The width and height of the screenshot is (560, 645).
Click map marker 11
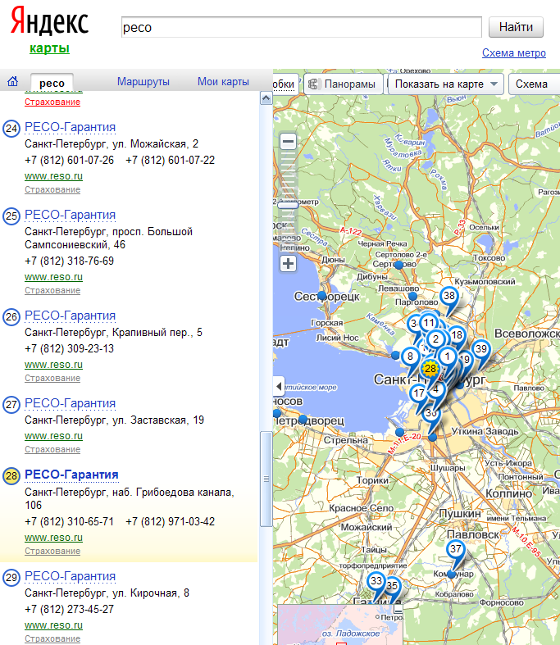click(429, 323)
